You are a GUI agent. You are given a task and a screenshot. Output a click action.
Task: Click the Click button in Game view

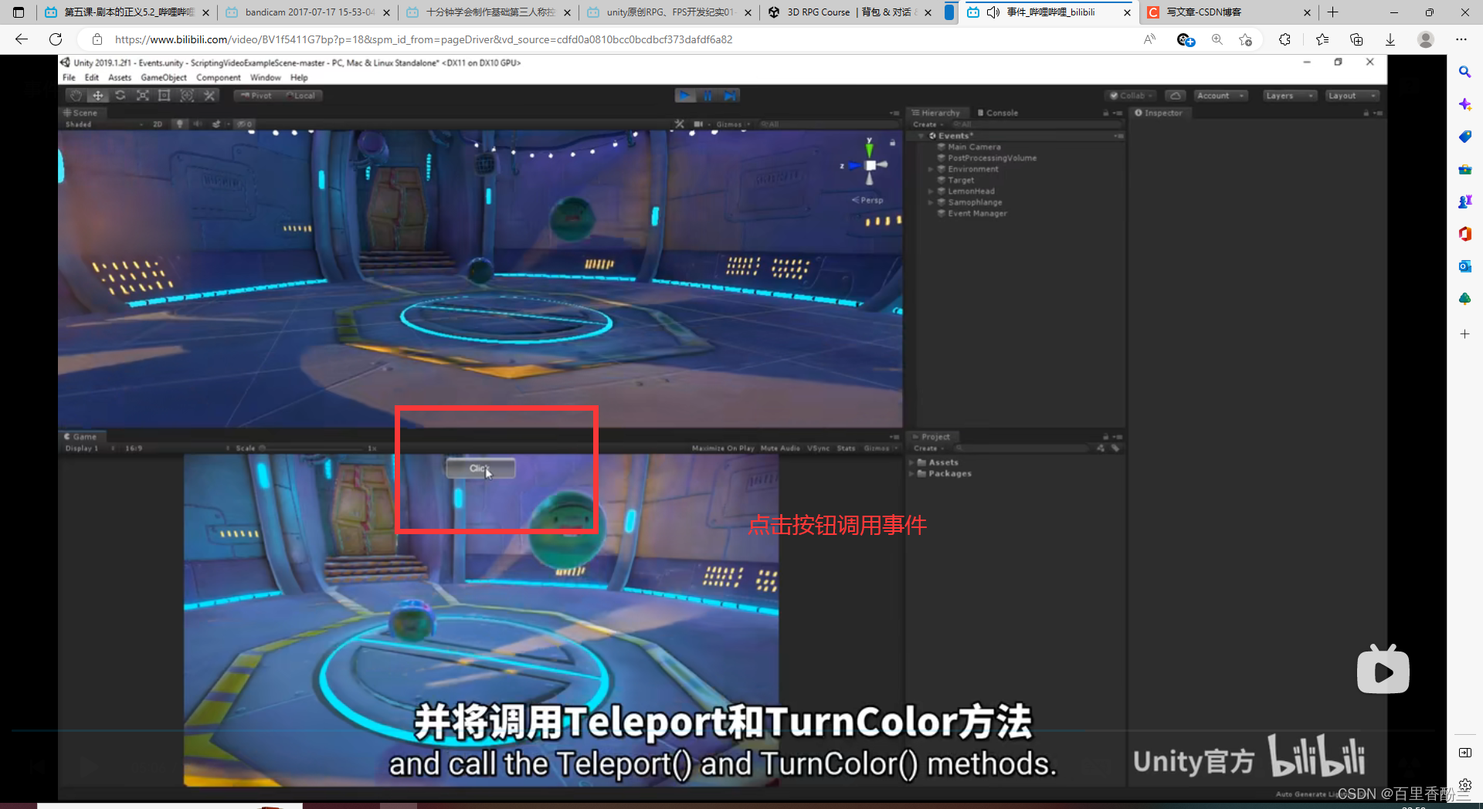[480, 469]
